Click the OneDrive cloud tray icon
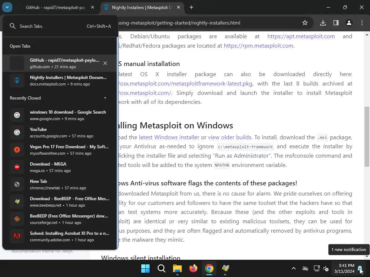Screen dimensions: 370x277 305,268
